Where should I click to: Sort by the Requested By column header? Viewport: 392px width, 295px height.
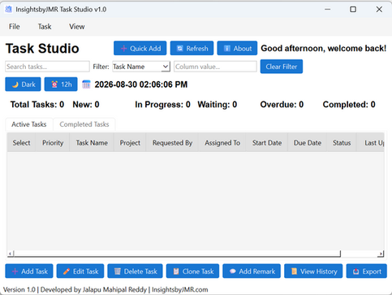tap(172, 143)
